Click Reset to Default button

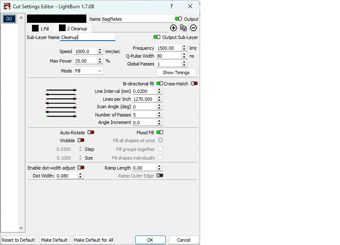point(18,240)
